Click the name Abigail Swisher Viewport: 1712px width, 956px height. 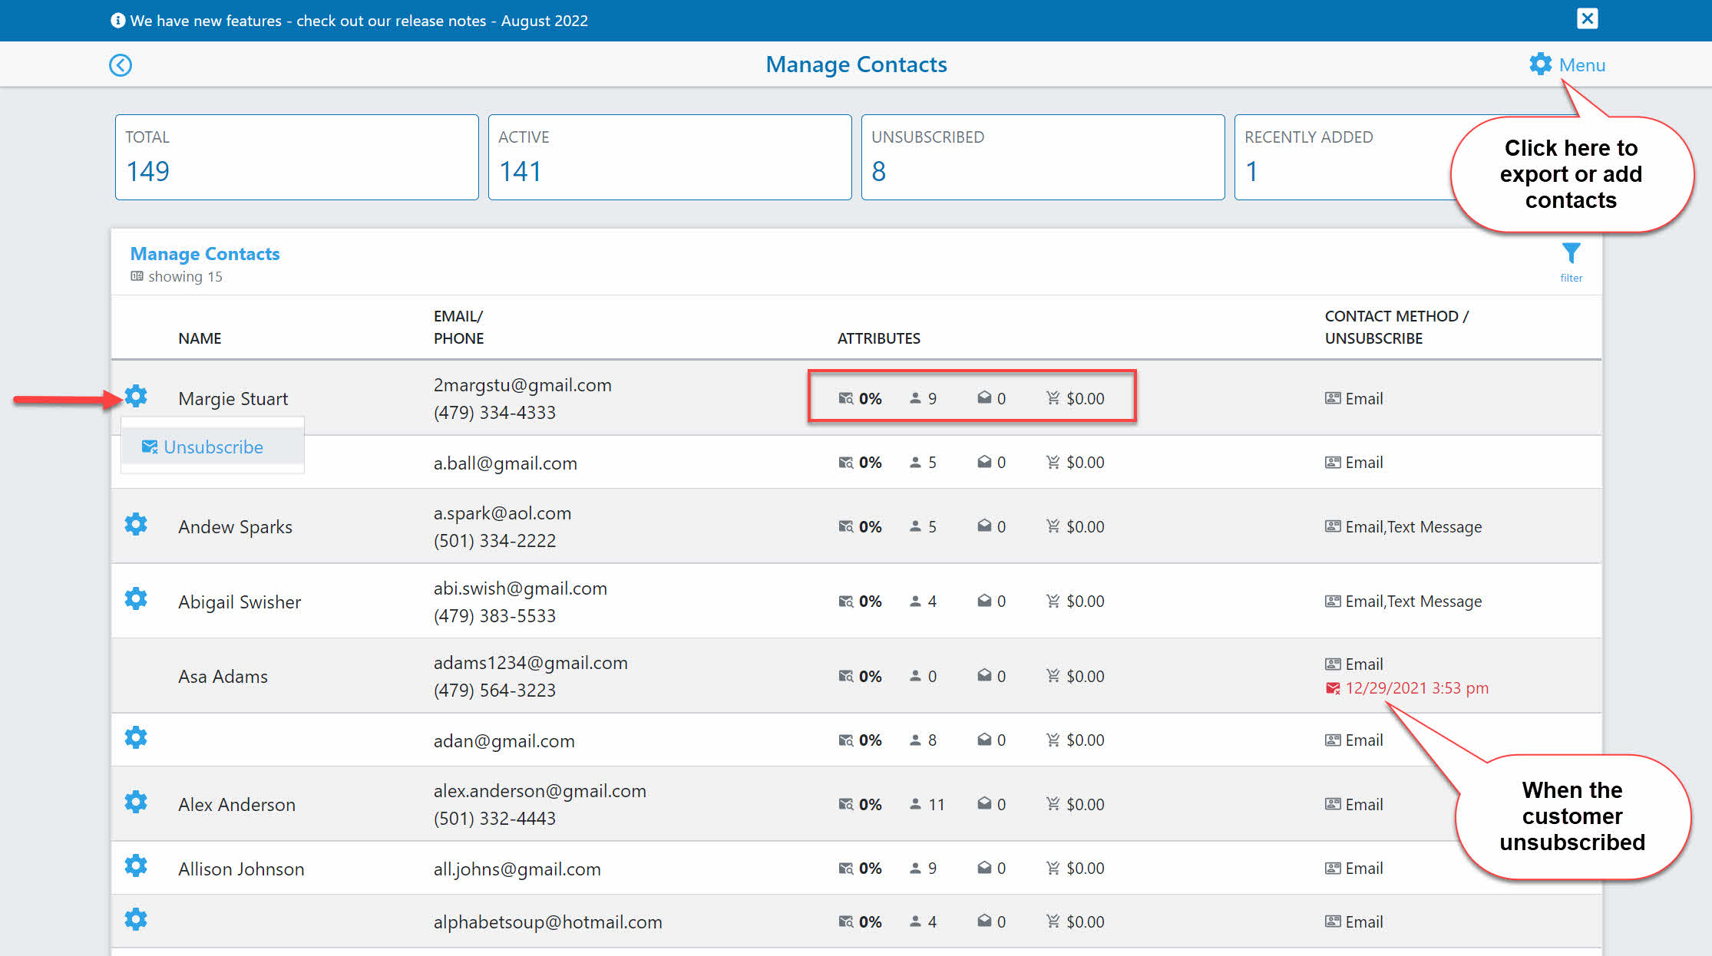[x=240, y=602]
